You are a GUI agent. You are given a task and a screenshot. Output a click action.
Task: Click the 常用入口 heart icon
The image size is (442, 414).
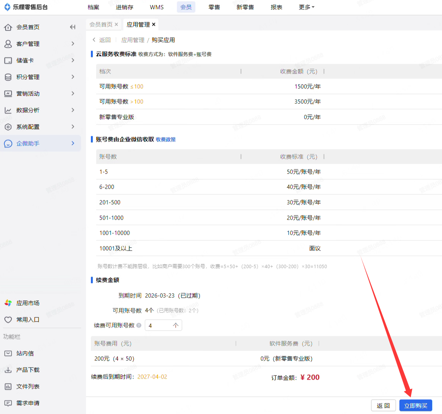tap(8, 320)
